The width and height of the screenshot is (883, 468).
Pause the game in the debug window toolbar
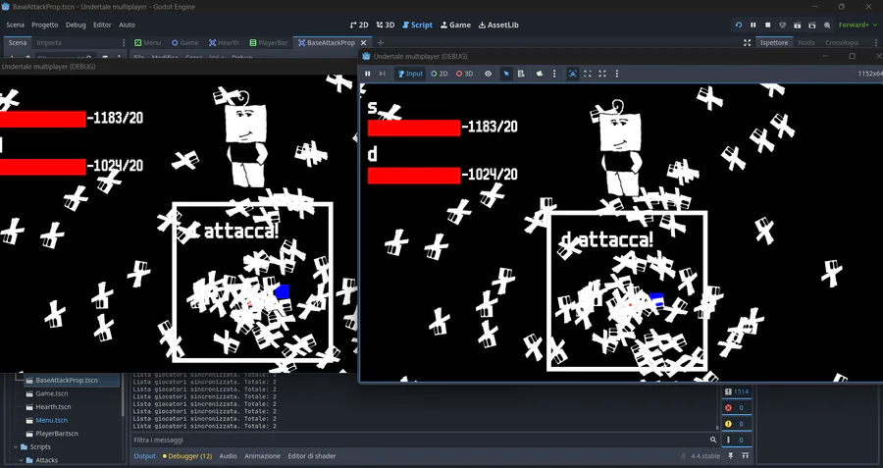coord(368,74)
